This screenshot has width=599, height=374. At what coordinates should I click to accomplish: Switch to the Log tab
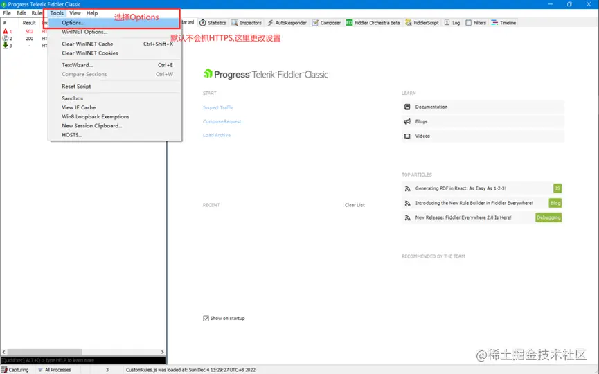452,23
